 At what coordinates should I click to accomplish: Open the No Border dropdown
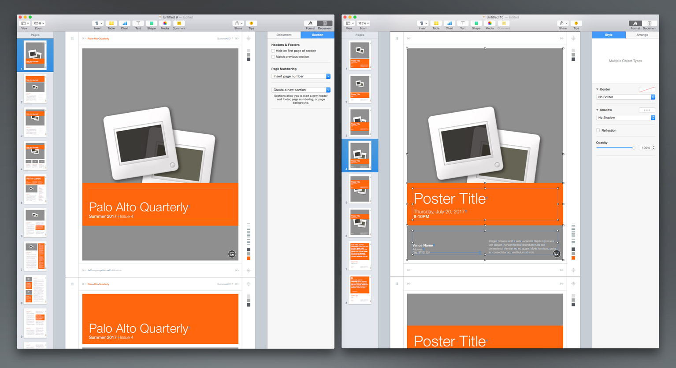(x=625, y=97)
